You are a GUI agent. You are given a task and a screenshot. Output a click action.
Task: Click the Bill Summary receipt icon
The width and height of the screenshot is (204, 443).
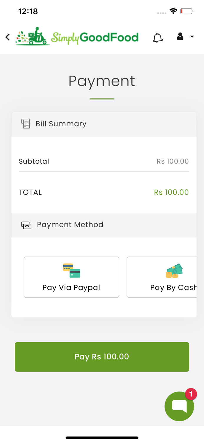pyautogui.click(x=26, y=123)
